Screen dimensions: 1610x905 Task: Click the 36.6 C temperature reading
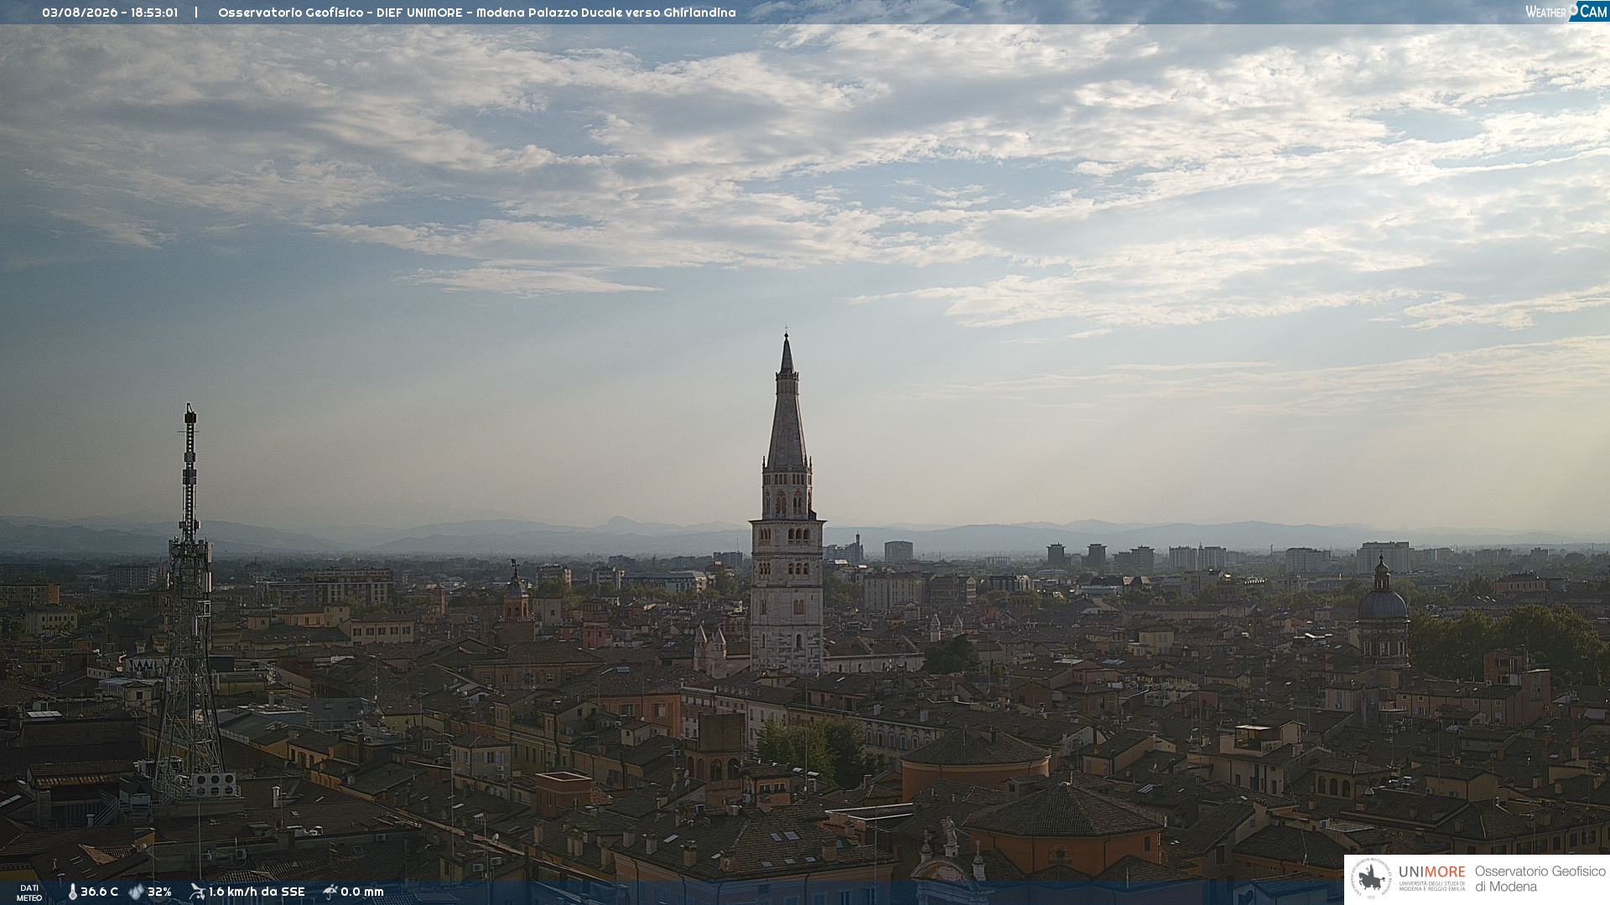(99, 892)
